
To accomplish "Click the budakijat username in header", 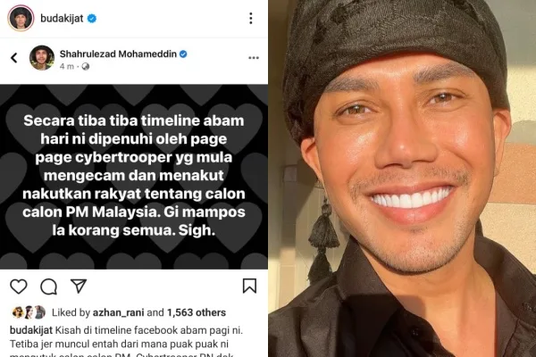I will click(62, 18).
